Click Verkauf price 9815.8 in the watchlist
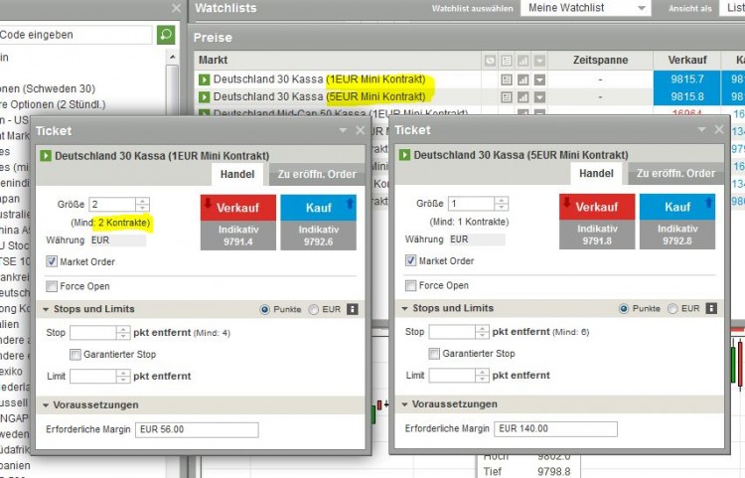Screen dimensions: 745x478 (x=687, y=97)
